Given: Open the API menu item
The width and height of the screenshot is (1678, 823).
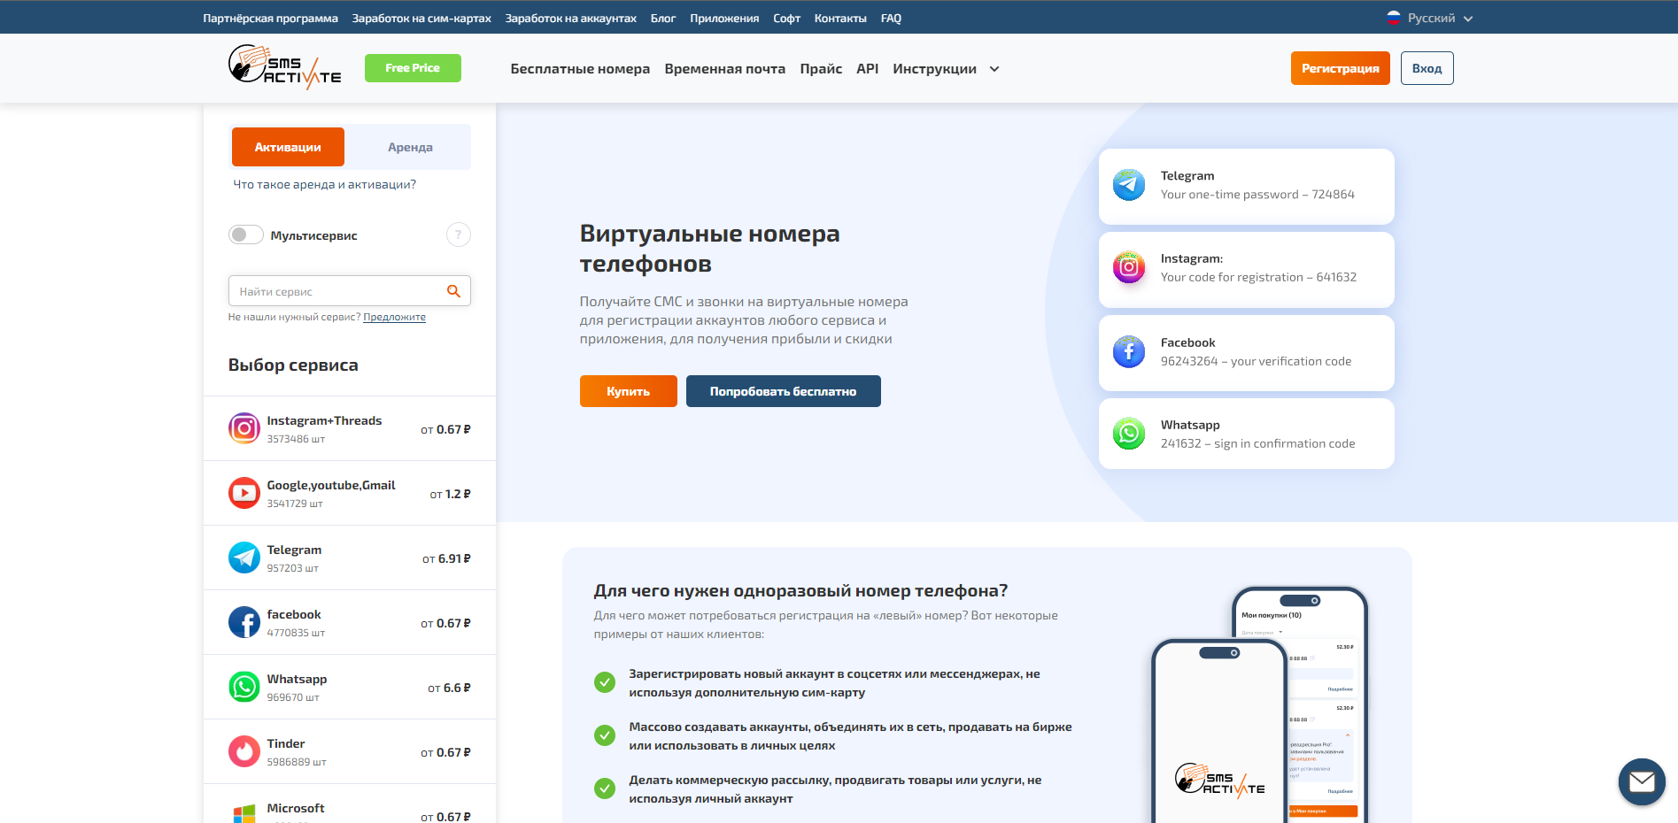Looking at the screenshot, I should 868,69.
